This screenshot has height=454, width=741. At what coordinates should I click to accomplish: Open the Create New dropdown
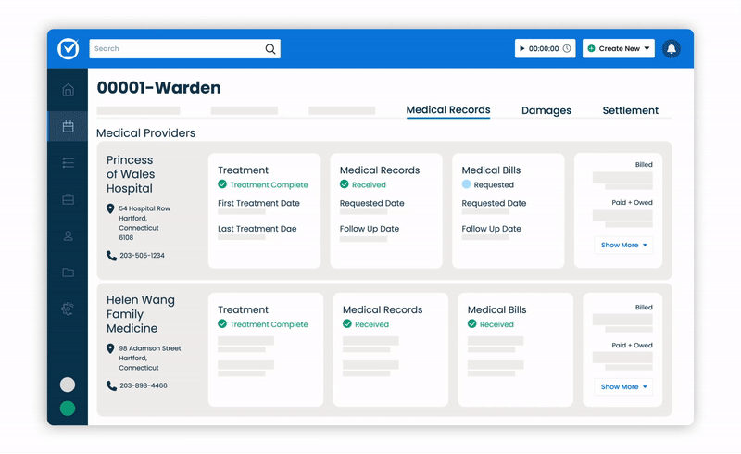618,48
